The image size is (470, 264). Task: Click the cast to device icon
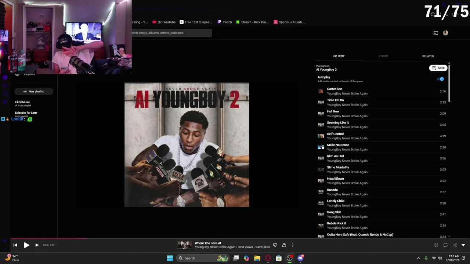click(x=436, y=33)
